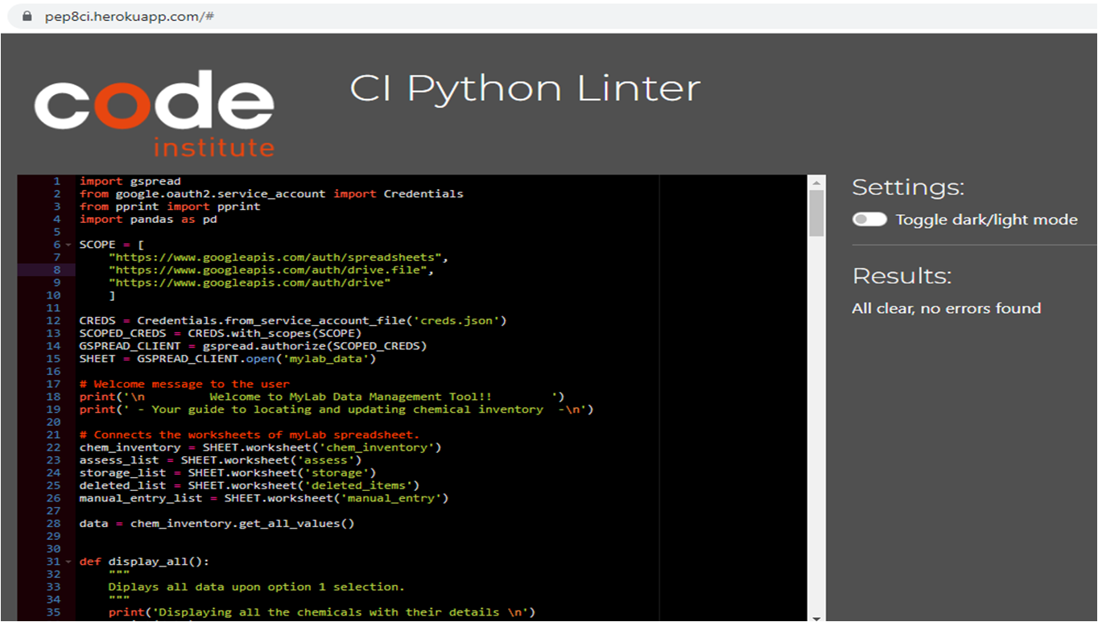The height and width of the screenshot is (622, 1098).
Task: Click 'All clear, no errors found' message
Action: click(x=947, y=308)
